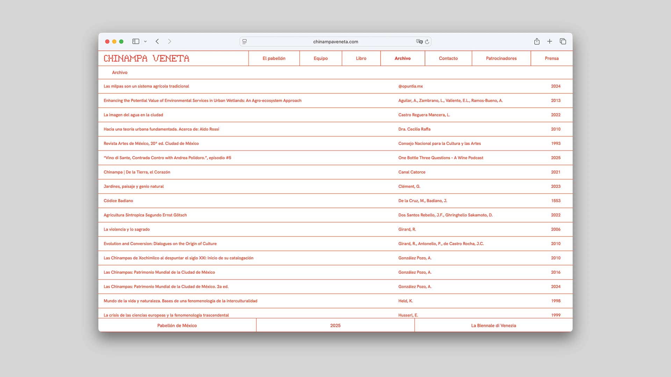
Task: Go forward with the forward arrow
Action: (169, 42)
